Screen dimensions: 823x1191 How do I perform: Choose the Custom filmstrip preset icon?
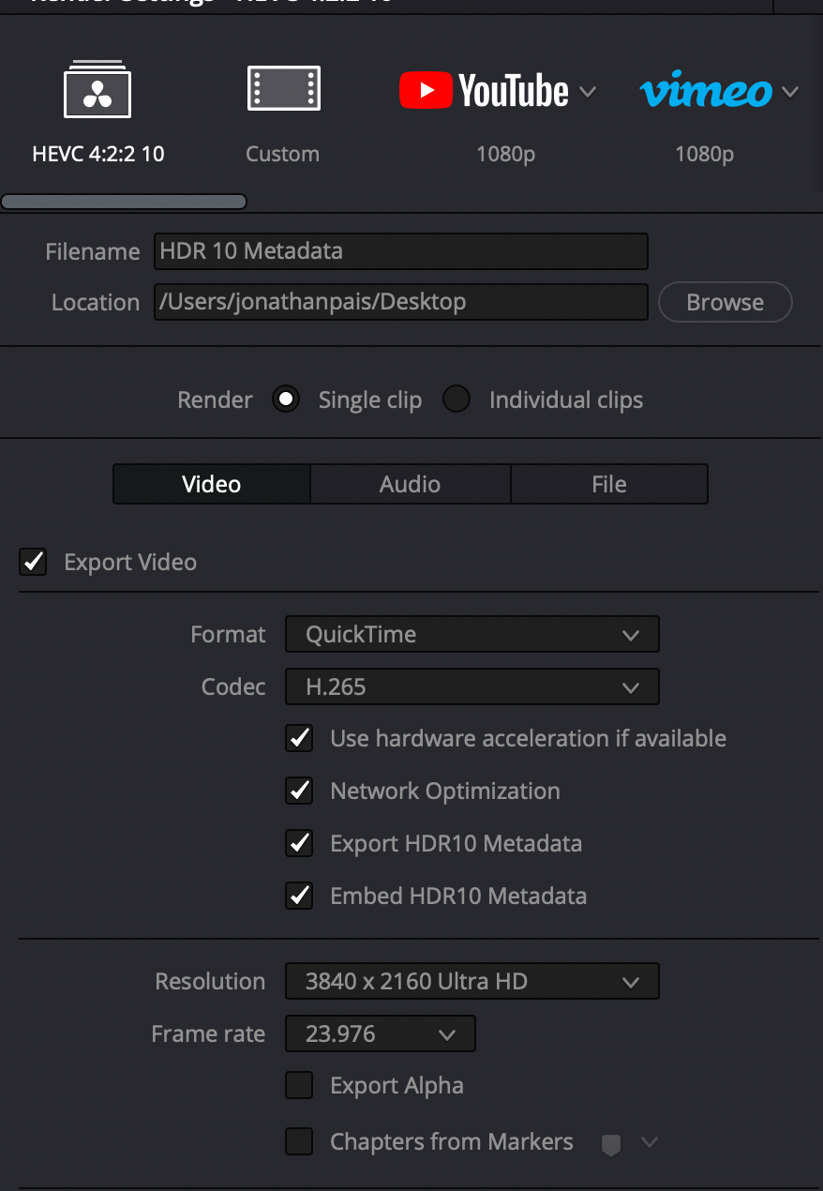pos(283,89)
